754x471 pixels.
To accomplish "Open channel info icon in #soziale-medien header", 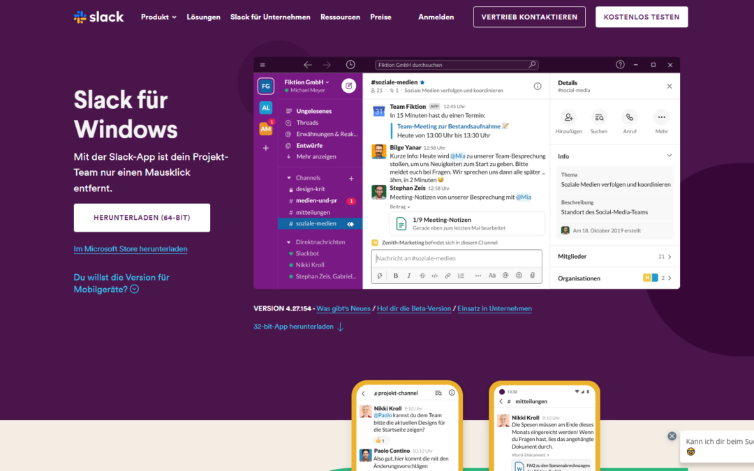I will click(x=538, y=86).
